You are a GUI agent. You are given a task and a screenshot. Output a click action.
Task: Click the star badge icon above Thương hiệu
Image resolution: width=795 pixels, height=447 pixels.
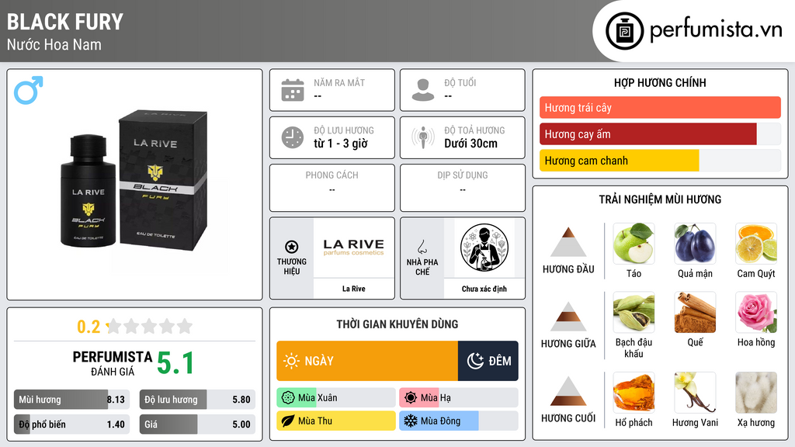pos(292,247)
